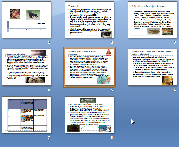Select slide 1 titled Besnota

point(26,20)
